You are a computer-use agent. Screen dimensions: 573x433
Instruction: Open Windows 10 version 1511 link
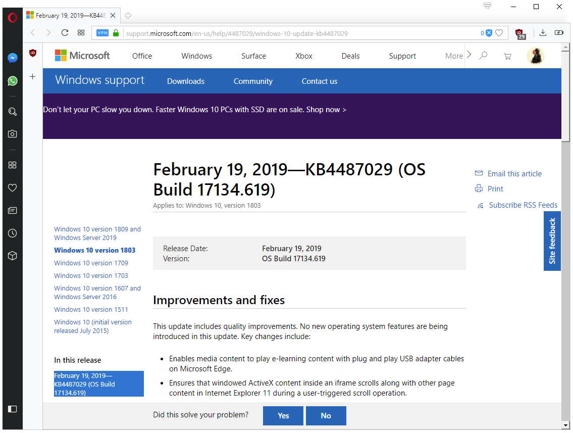click(91, 309)
